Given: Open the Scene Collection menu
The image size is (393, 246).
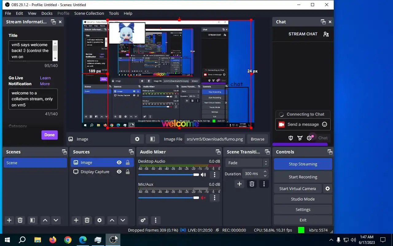Looking at the screenshot, I should pyautogui.click(x=89, y=13).
